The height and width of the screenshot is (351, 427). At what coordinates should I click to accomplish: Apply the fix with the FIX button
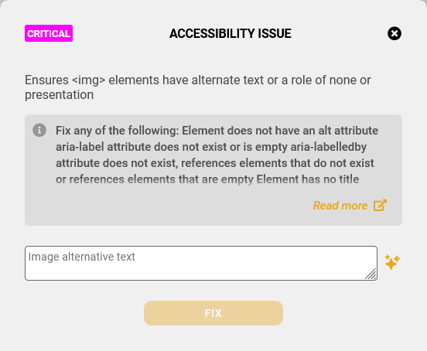213,313
